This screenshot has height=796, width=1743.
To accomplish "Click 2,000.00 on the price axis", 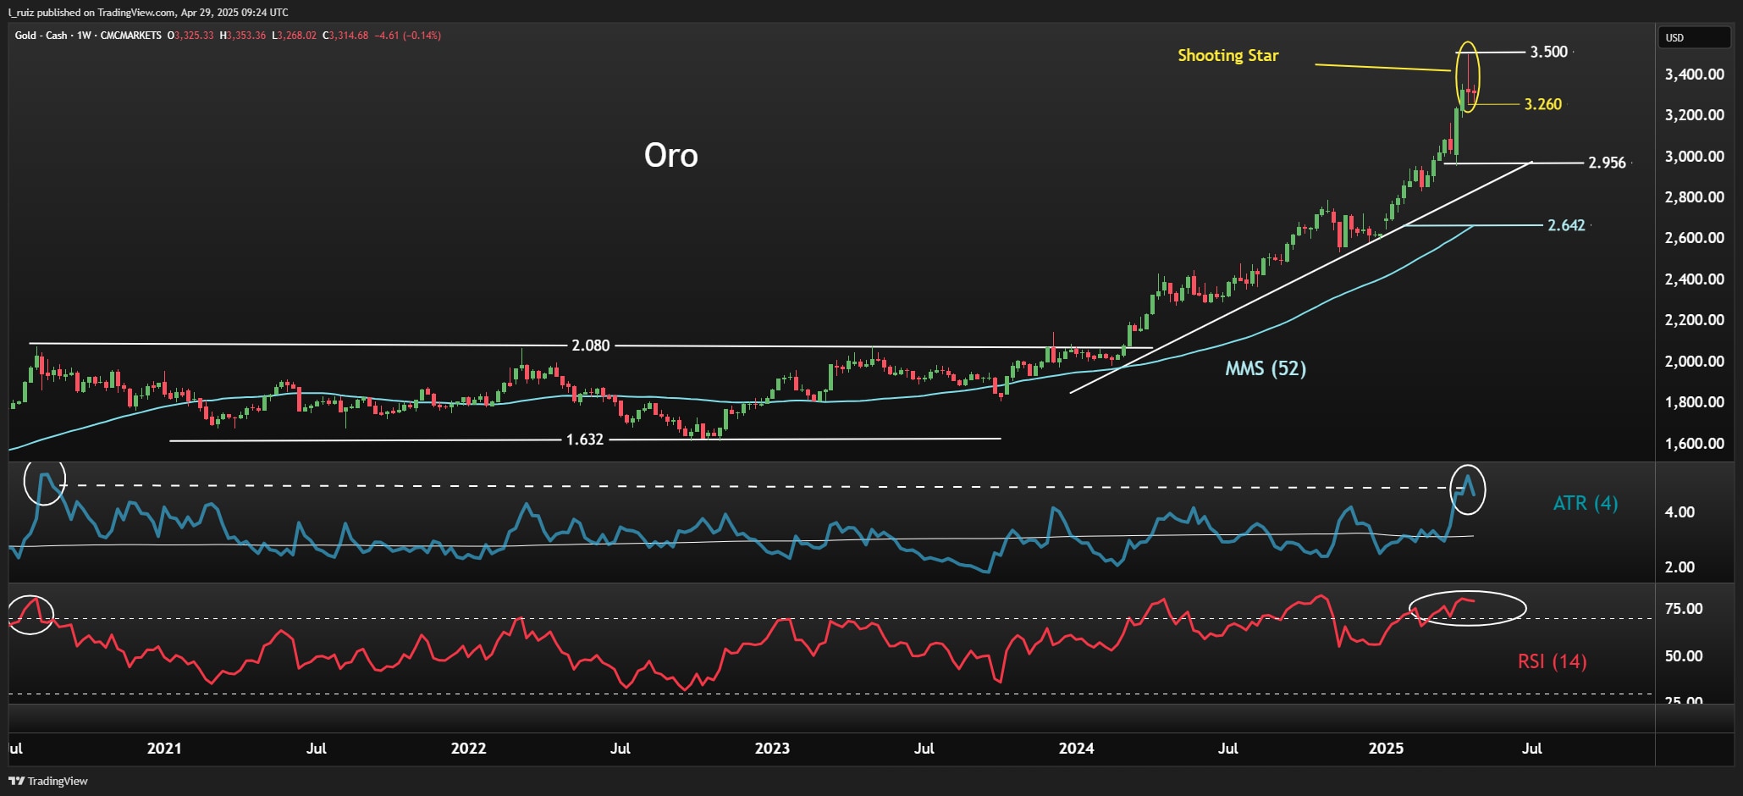I will [1694, 362].
